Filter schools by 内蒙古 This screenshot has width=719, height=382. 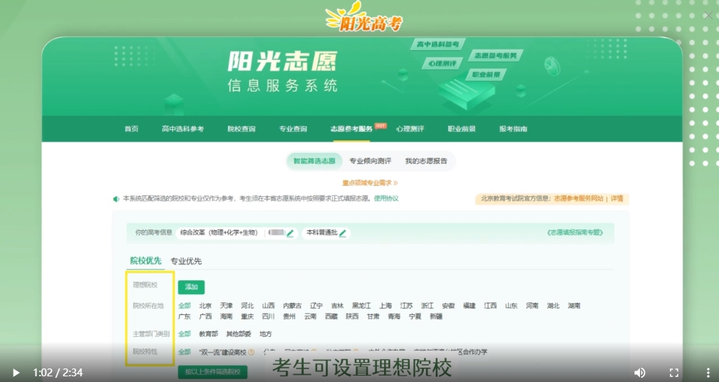point(293,306)
